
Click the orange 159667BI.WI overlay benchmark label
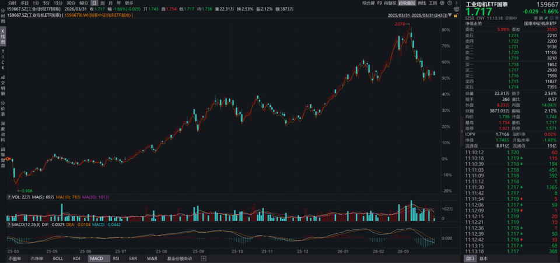tap(99, 15)
